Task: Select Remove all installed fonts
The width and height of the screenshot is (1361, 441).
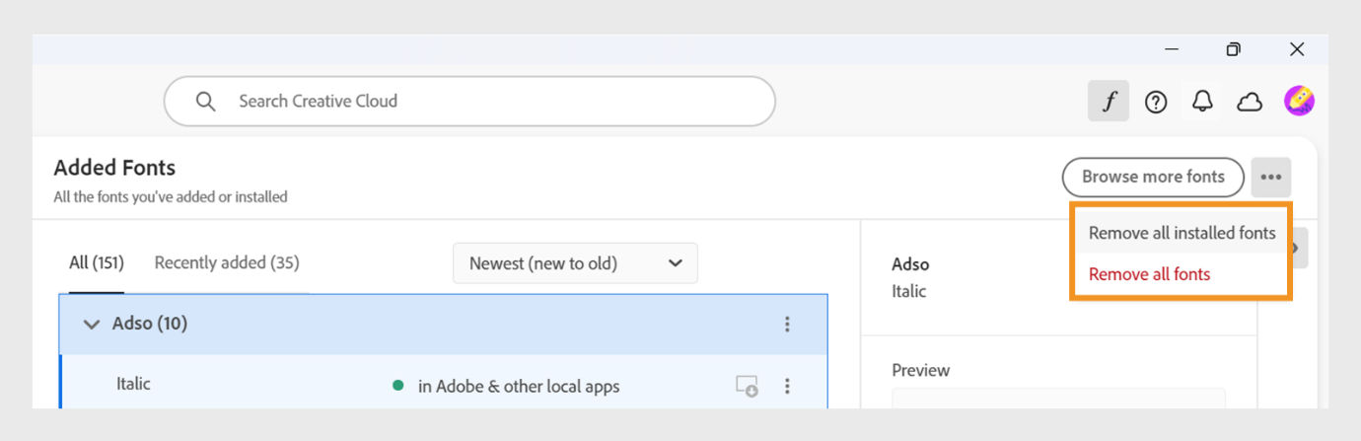Action: pyautogui.click(x=1182, y=233)
